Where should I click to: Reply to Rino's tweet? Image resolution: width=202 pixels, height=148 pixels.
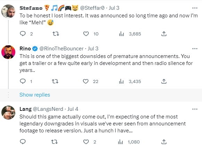(x=23, y=81)
